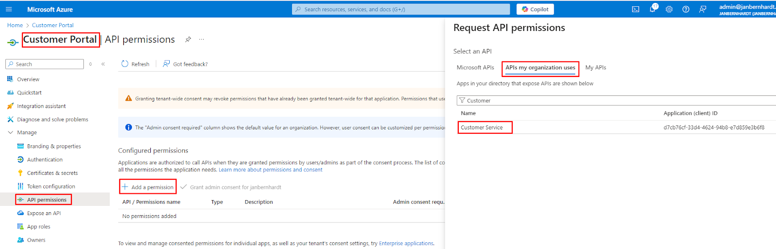This screenshot has height=249, width=776.
Task: Collapse the sidebar with double chevron
Action: [x=103, y=64]
